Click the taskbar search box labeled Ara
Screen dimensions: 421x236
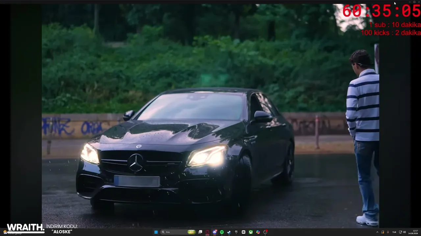(178, 232)
